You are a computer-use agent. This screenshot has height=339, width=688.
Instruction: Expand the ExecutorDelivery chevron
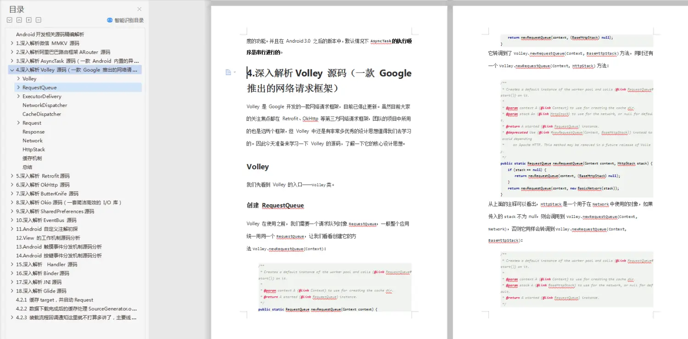(18, 96)
